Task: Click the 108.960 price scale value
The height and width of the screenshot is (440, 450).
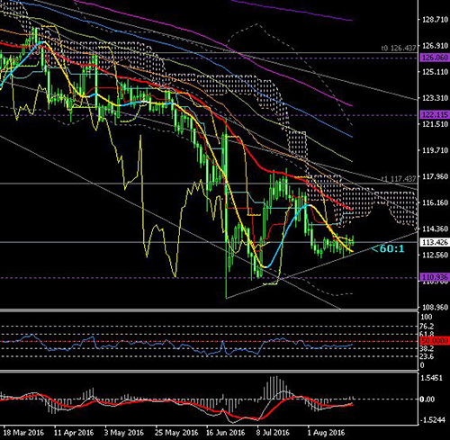Action: (x=435, y=308)
